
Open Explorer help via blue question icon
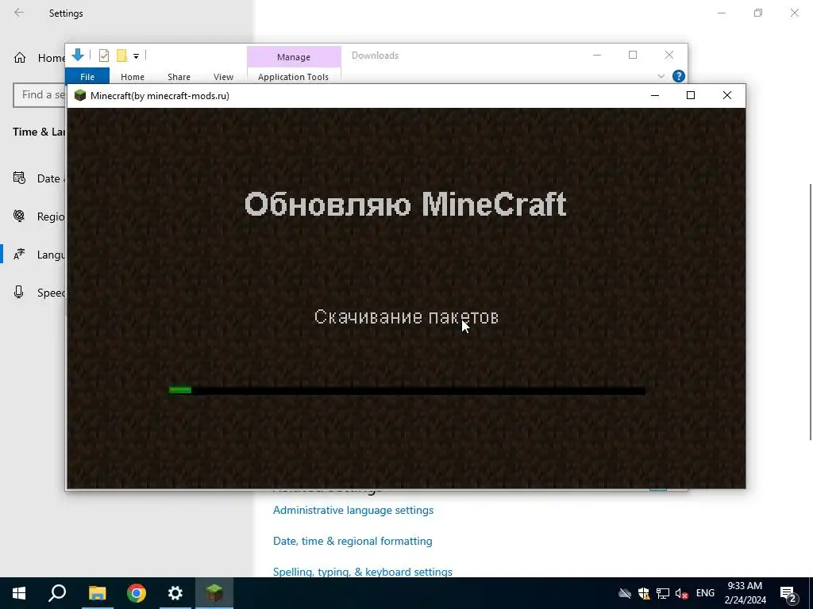679,76
